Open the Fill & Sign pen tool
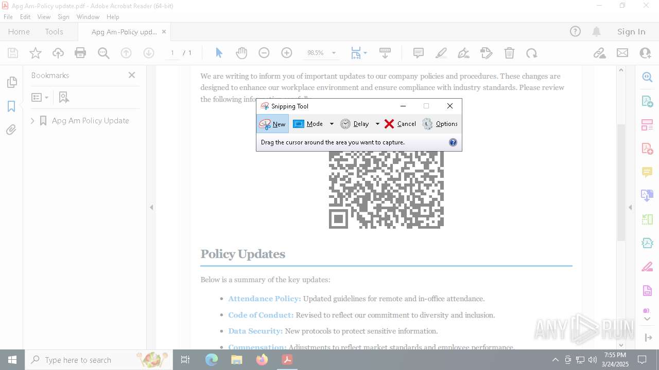The width and height of the screenshot is (659, 370). pyautogui.click(x=464, y=53)
